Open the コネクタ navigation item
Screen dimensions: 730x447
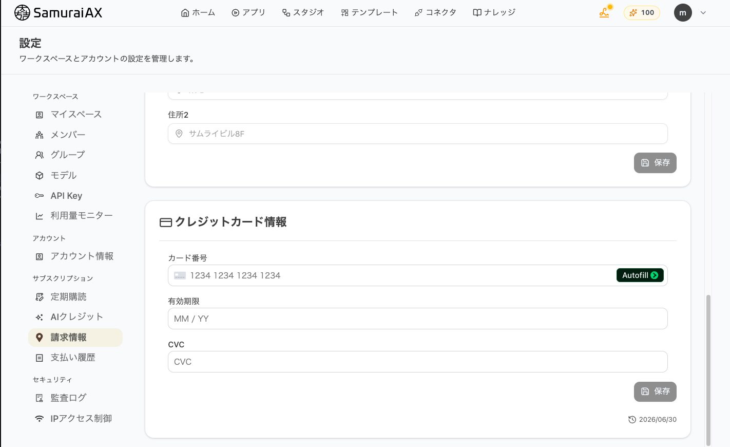point(435,13)
